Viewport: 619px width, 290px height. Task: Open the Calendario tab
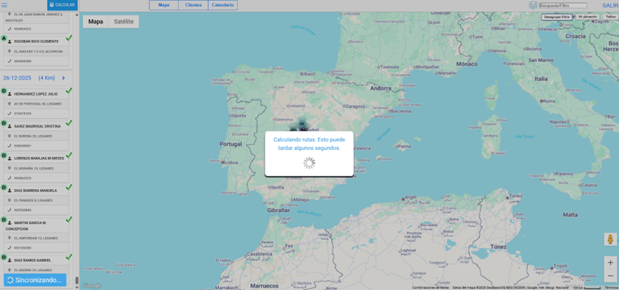[x=223, y=5]
